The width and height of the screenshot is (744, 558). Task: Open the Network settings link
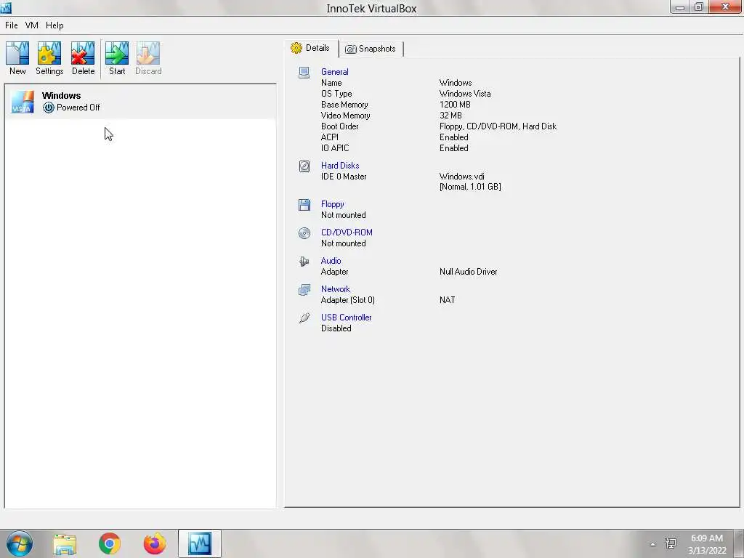tap(336, 289)
